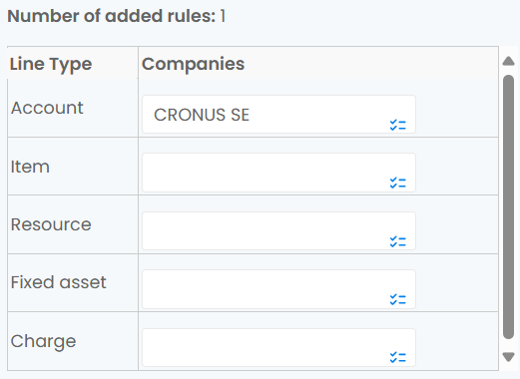Click the Account companies field showing CRONUS SE

[x=278, y=115]
